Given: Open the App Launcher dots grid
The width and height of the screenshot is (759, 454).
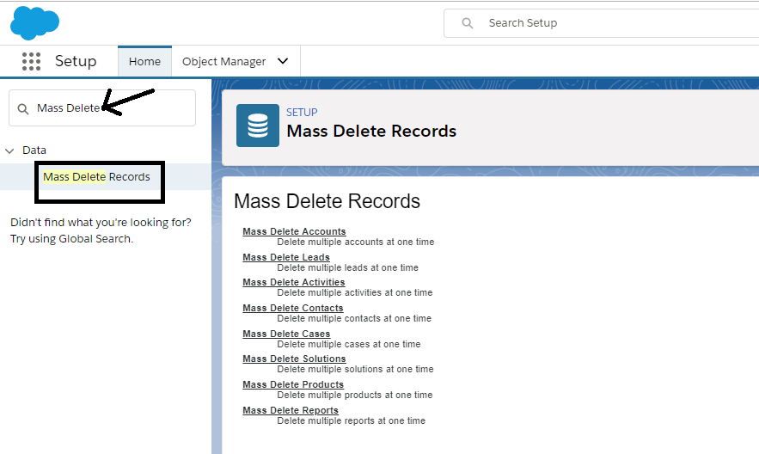Looking at the screenshot, I should (32, 61).
